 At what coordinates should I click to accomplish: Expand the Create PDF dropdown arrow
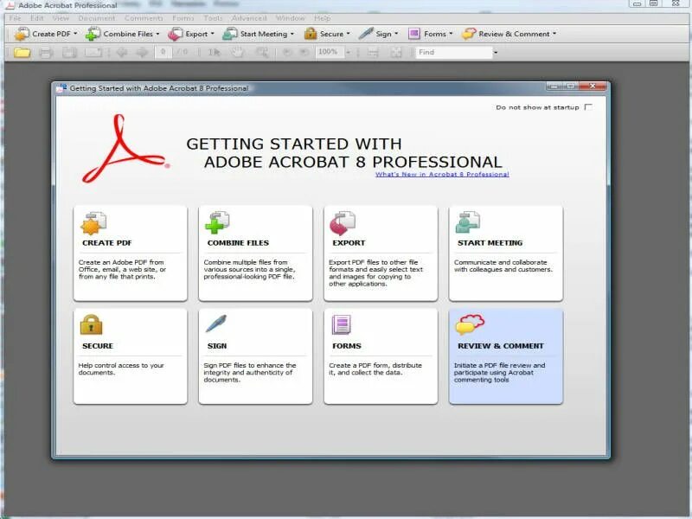pos(75,34)
